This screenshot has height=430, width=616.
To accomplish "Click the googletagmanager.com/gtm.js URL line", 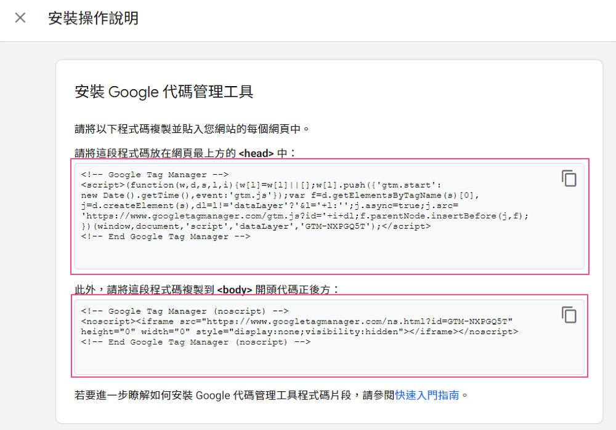I will 305,216.
